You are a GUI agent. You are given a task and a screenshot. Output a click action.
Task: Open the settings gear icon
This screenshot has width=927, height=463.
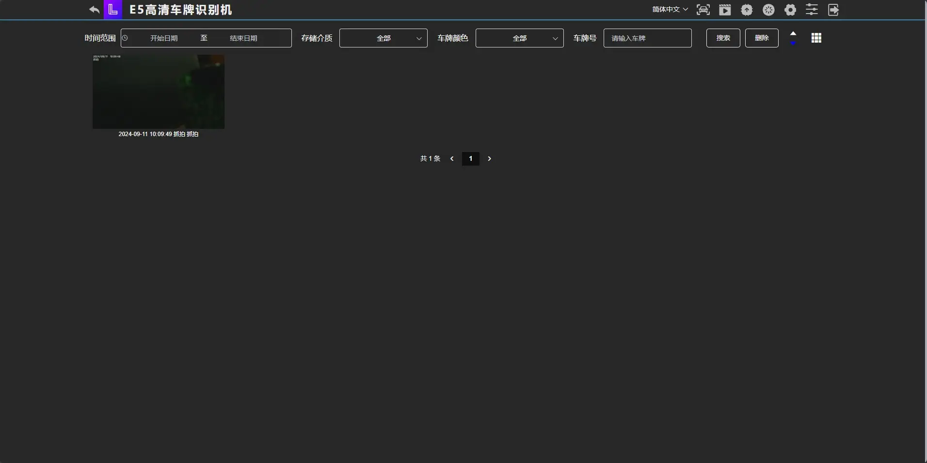pyautogui.click(x=790, y=10)
